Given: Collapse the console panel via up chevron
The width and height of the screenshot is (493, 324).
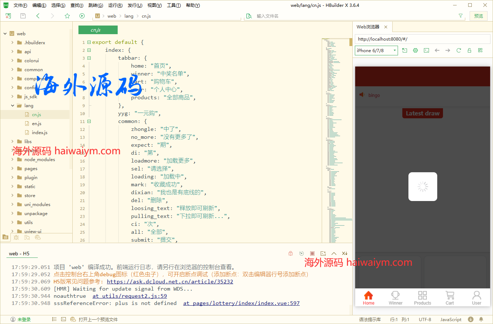Looking at the screenshot, I should pos(334,253).
